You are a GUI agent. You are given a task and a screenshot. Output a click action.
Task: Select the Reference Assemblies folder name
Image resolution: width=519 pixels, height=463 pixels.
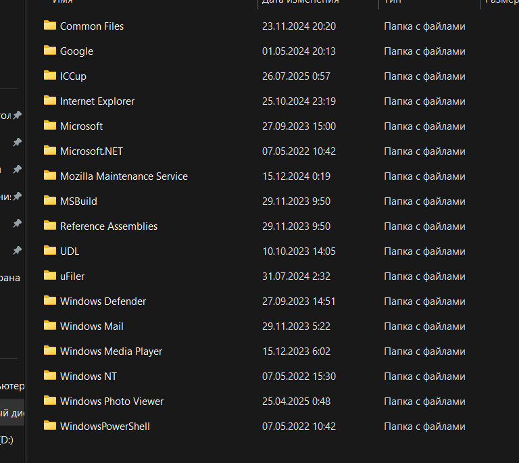(x=109, y=226)
